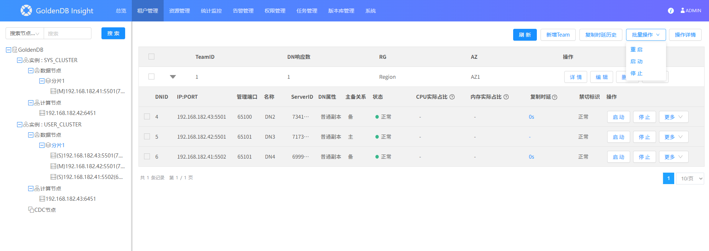Image resolution: width=709 pixels, height=251 pixels.
Task: Check the Team 1 row checkbox
Action: [x=151, y=77]
